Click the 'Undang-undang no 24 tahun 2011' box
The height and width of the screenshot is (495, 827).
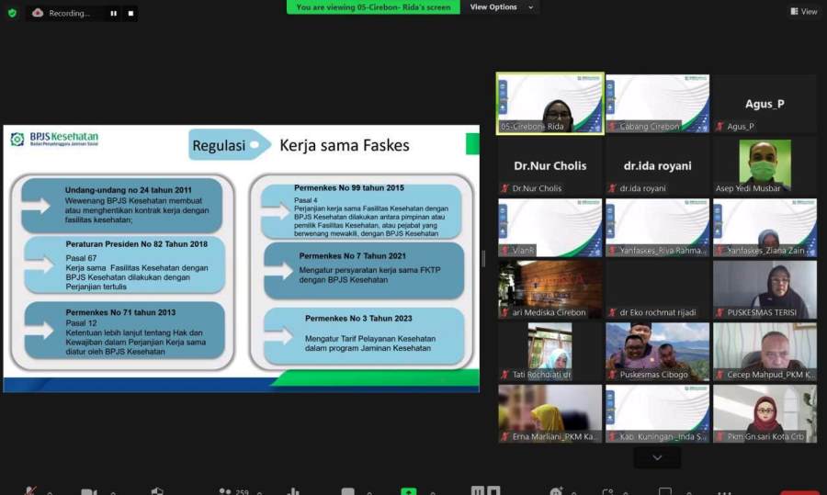[x=122, y=205]
